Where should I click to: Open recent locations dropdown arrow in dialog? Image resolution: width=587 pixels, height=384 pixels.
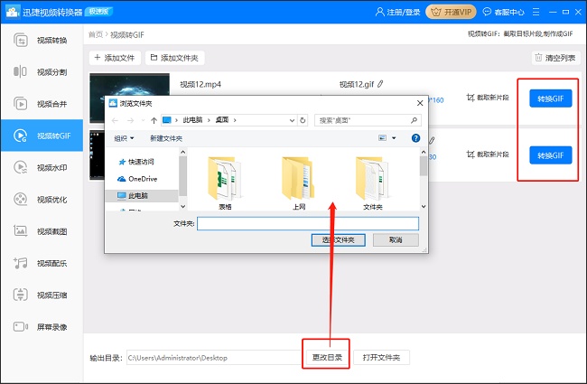tap(143, 120)
